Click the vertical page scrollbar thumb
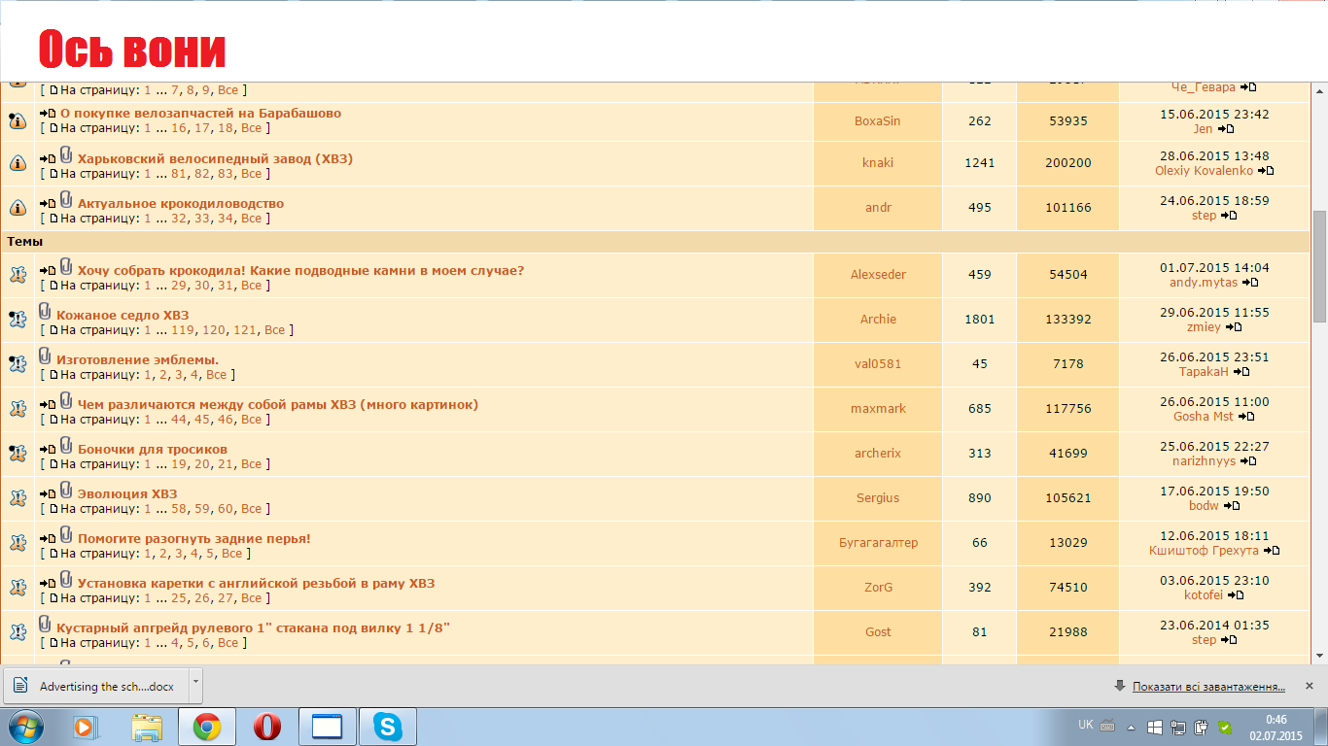 click(x=1319, y=265)
